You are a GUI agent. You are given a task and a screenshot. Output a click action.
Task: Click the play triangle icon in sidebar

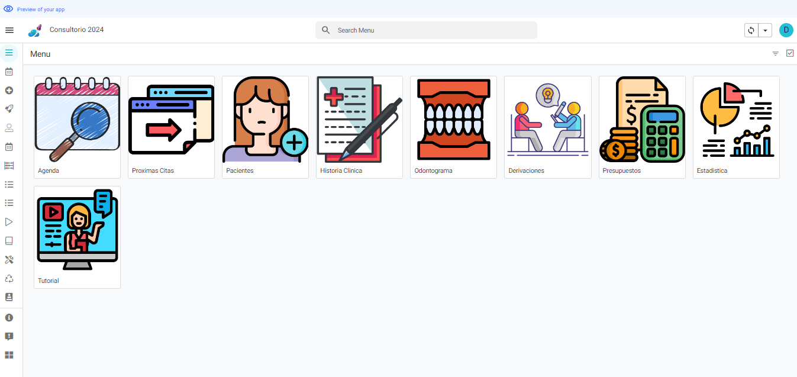click(x=9, y=222)
